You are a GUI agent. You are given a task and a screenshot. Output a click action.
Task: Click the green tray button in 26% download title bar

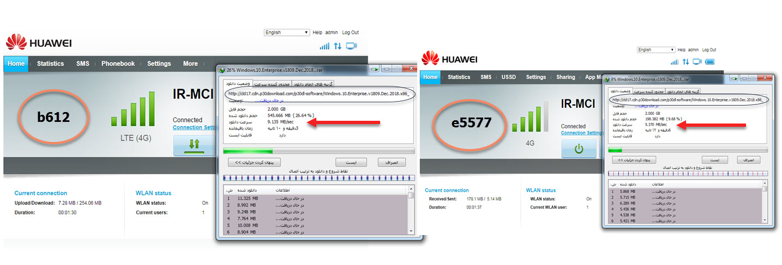click(375, 70)
